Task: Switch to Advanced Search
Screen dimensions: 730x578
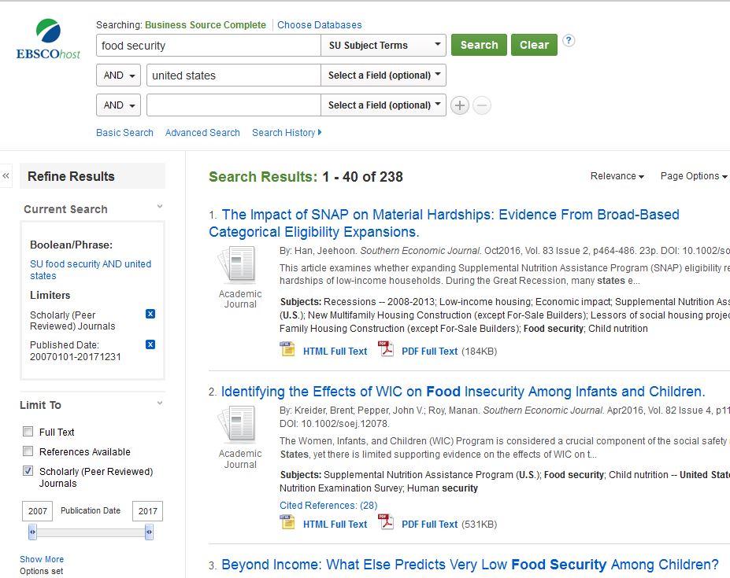Action: coord(202,133)
